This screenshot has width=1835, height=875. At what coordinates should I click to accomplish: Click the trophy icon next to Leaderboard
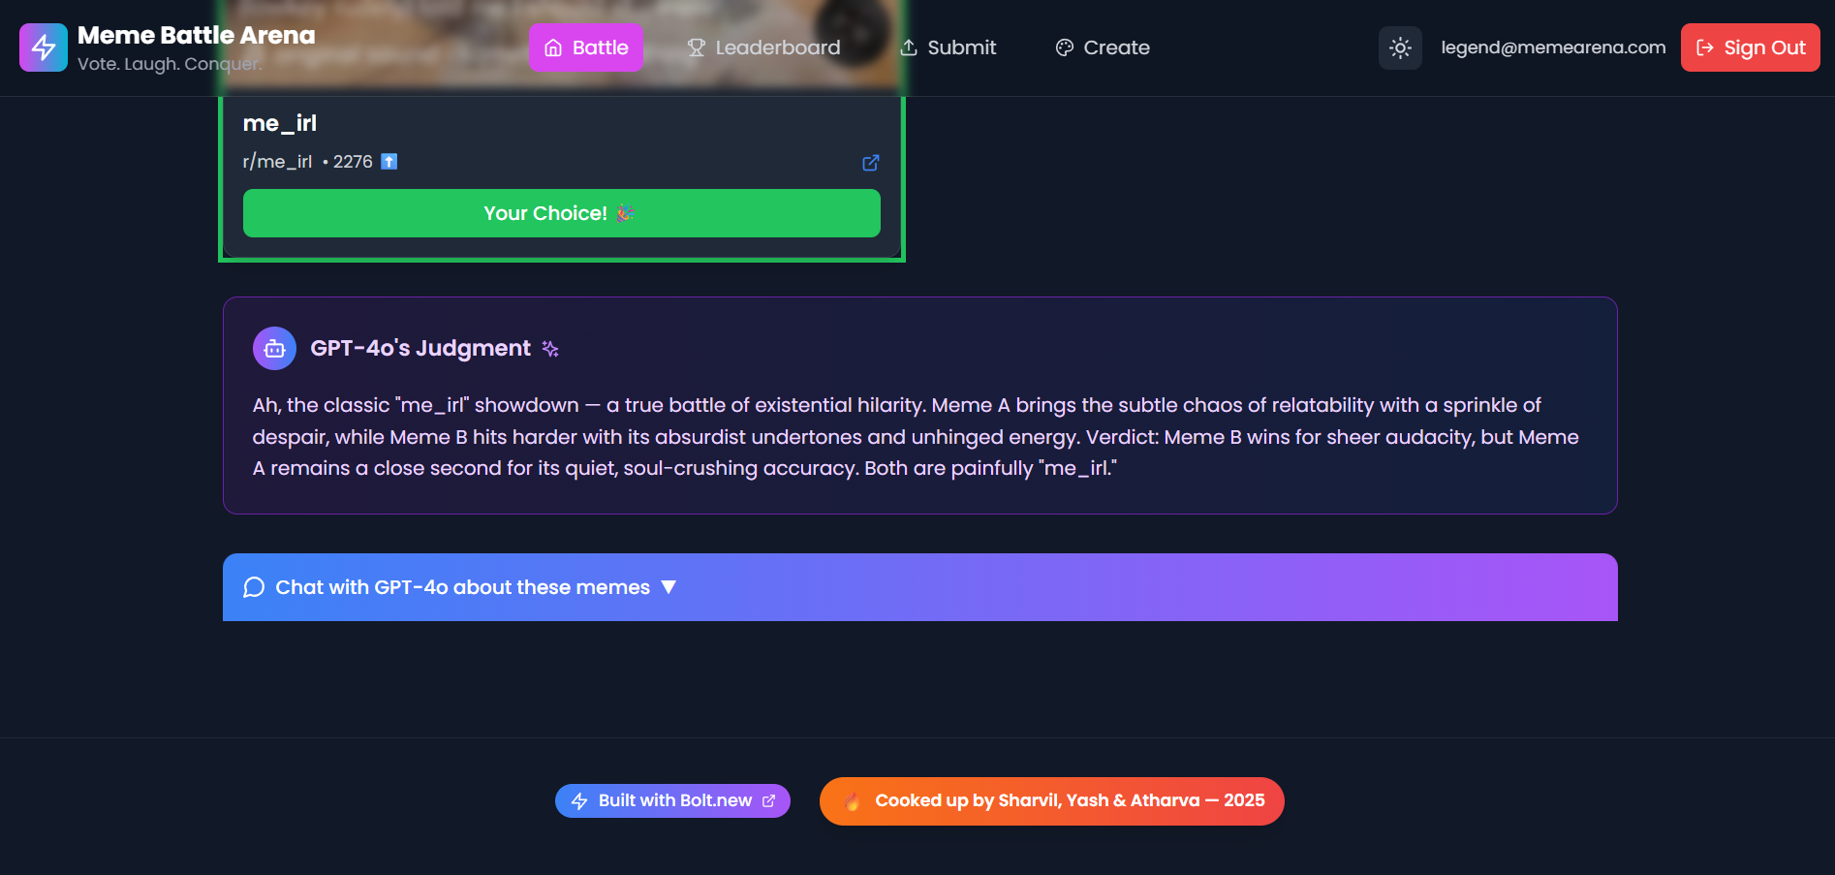pyautogui.click(x=695, y=47)
